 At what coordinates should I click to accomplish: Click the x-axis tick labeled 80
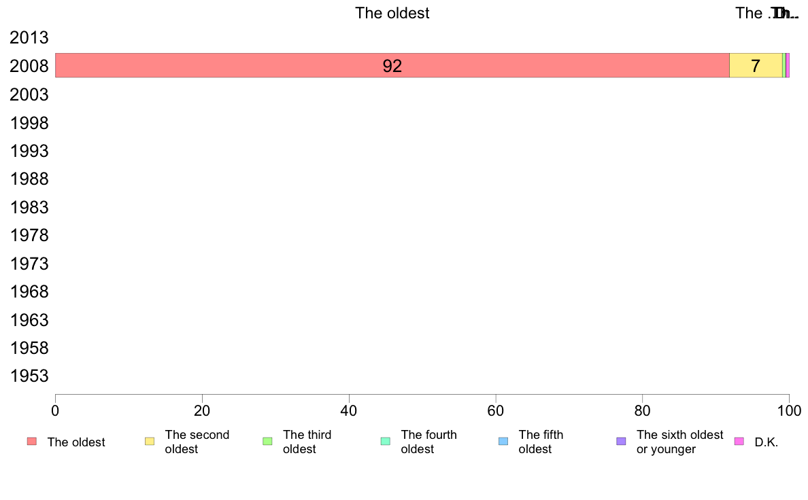coord(642,410)
